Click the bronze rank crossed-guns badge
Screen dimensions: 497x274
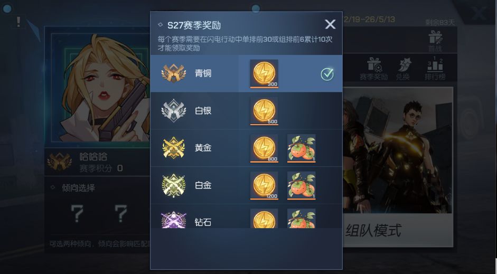(x=173, y=73)
